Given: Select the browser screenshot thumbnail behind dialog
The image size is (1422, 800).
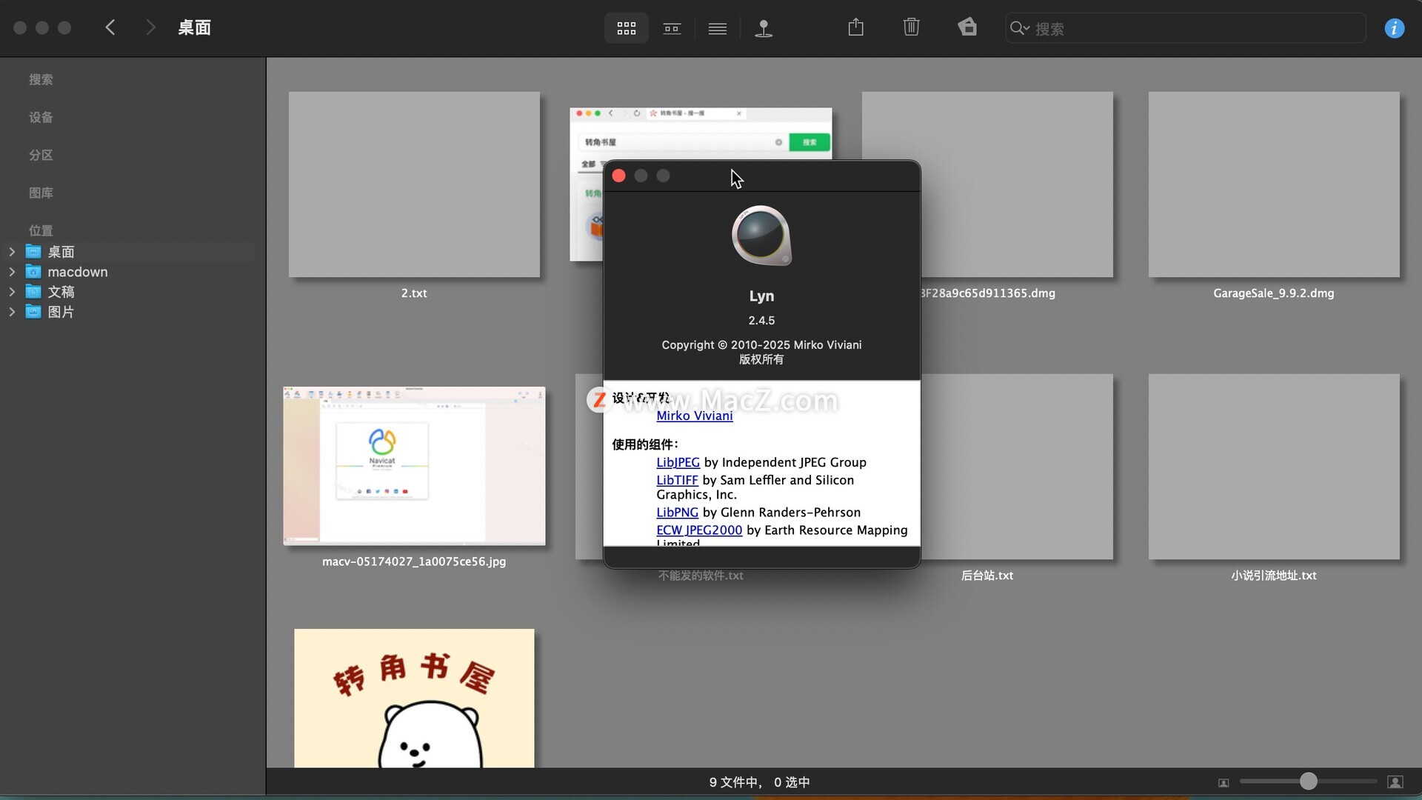Looking at the screenshot, I should (700, 133).
